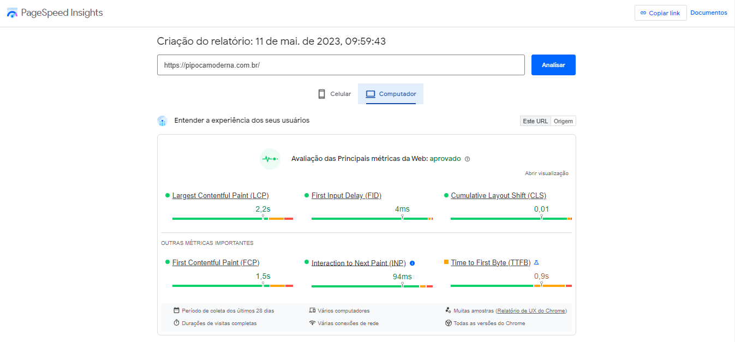
Task: Click the calendar icon for período de coleta
Action: 176,310
